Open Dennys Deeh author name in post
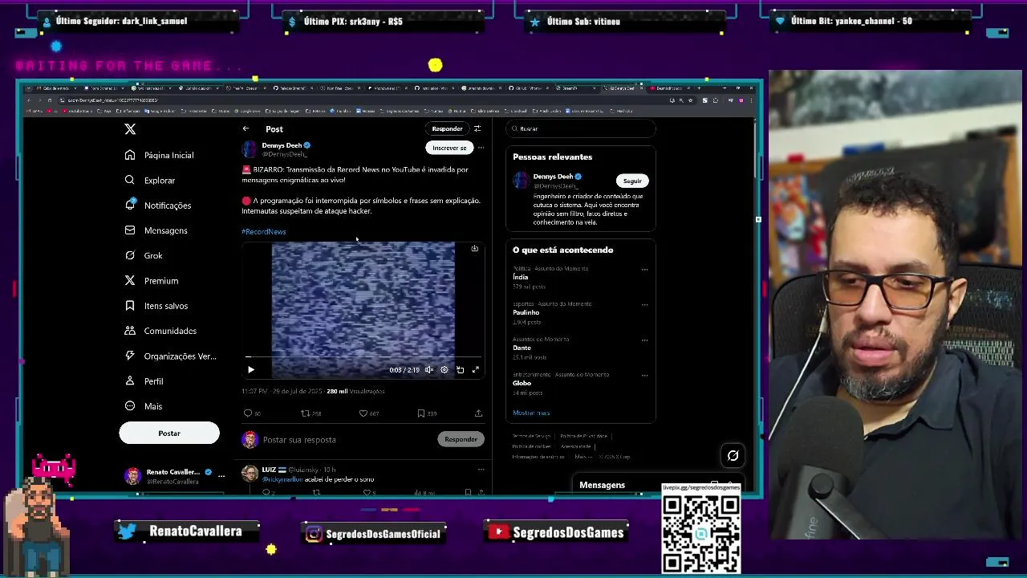This screenshot has height=578, width=1027. point(282,145)
